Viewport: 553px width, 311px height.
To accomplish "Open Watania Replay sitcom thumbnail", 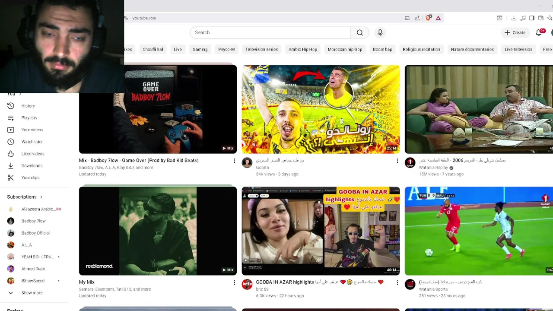I will (x=479, y=109).
